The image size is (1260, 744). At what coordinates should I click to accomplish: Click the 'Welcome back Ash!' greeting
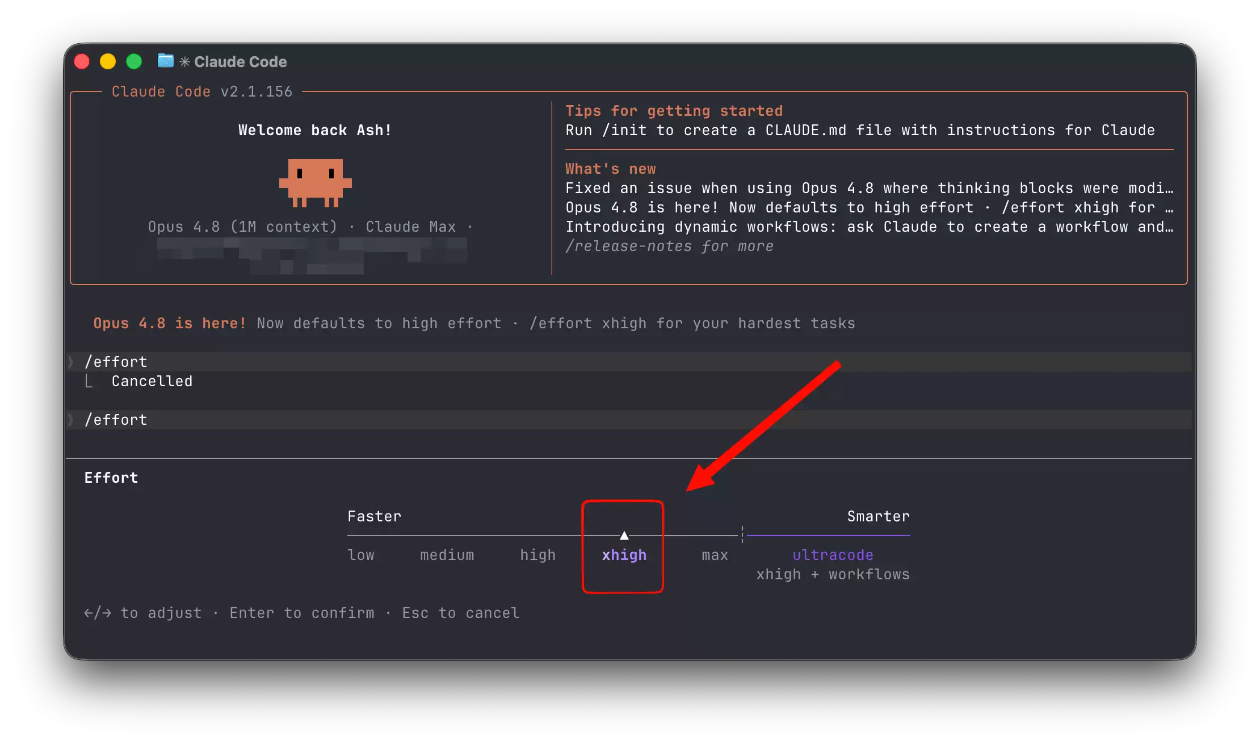315,130
